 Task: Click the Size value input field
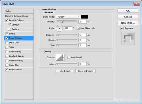point(83,45)
